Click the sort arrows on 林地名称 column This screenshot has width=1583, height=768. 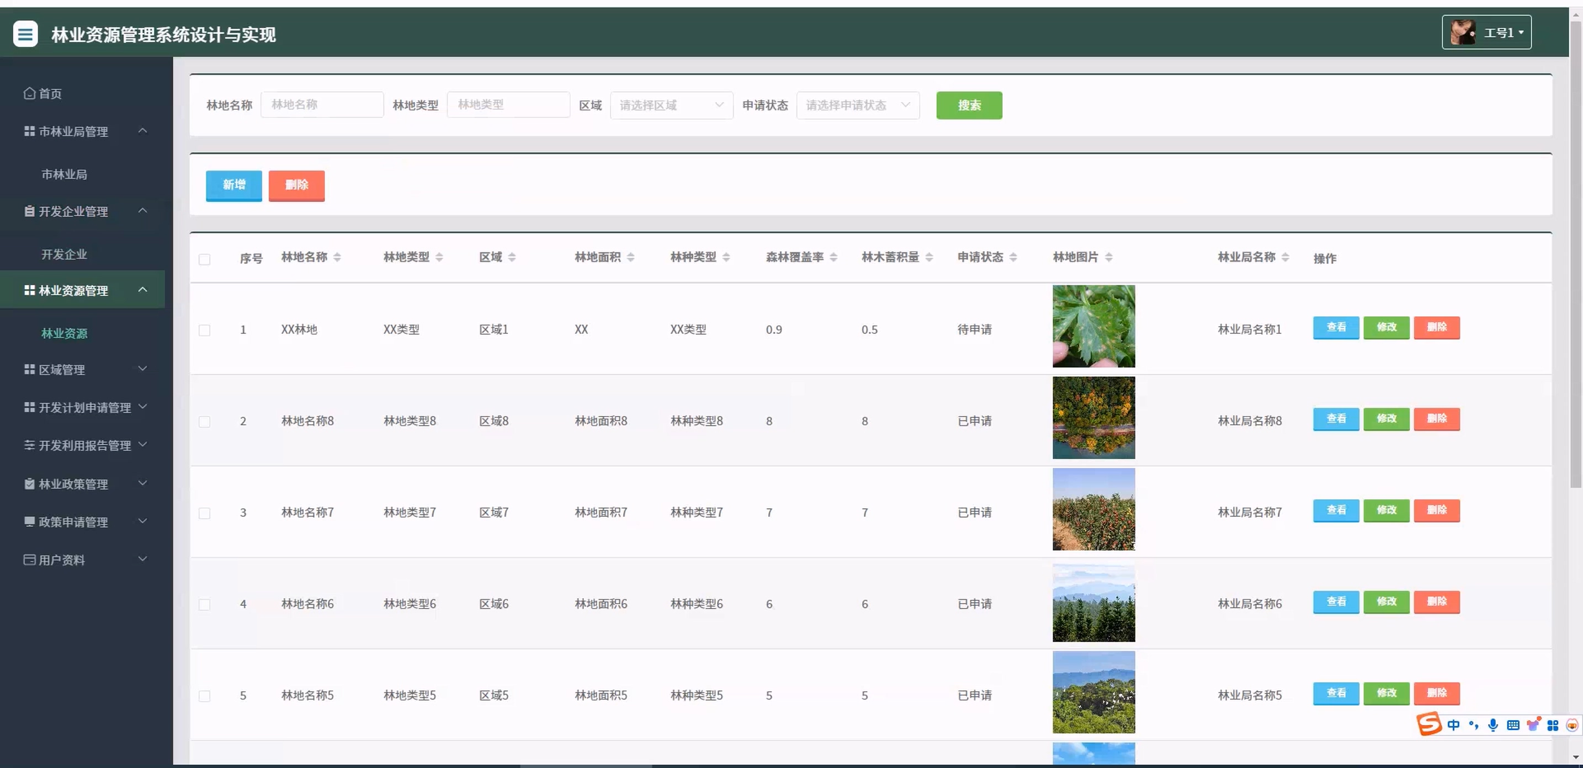(x=337, y=258)
